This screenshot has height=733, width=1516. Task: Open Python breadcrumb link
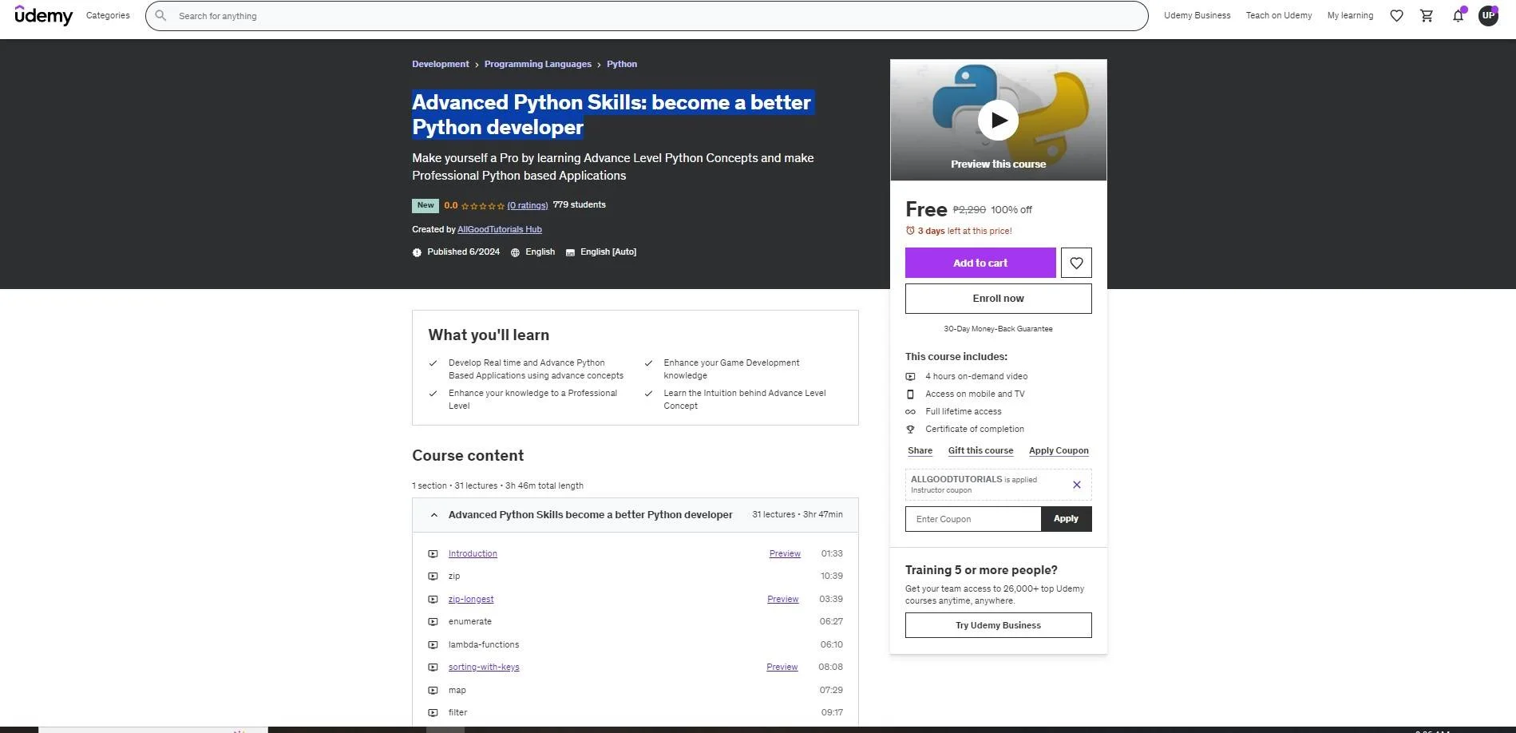[621, 64]
